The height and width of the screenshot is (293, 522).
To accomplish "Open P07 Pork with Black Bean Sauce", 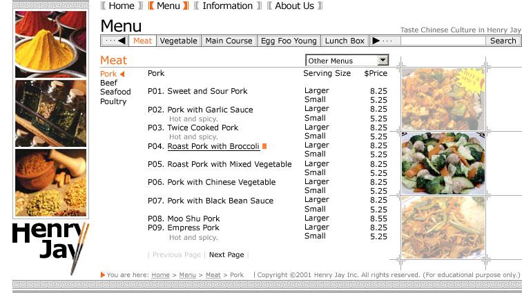I will (x=211, y=201).
